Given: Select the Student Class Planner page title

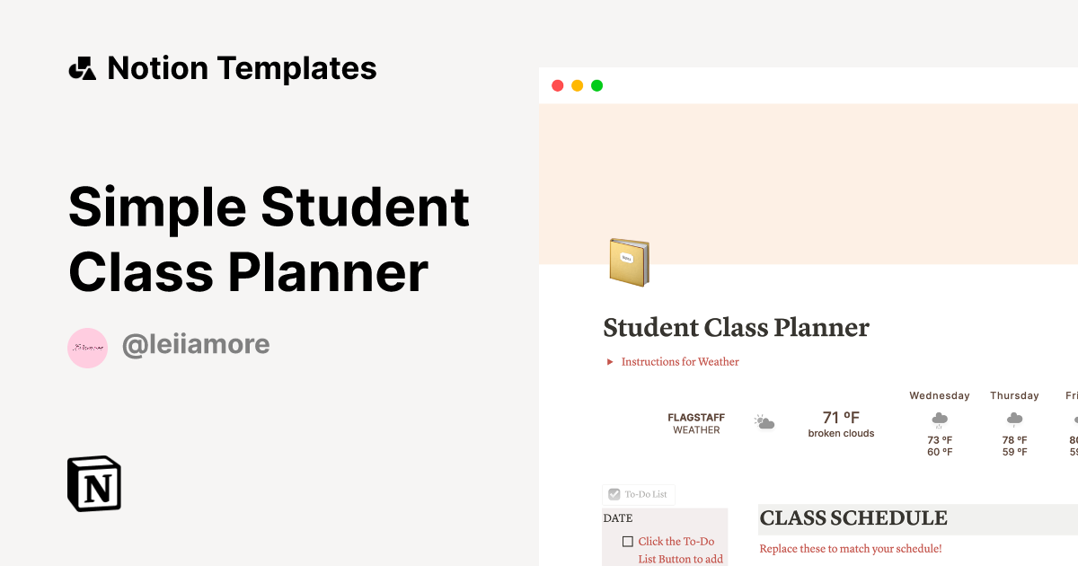Looking at the screenshot, I should point(737,327).
